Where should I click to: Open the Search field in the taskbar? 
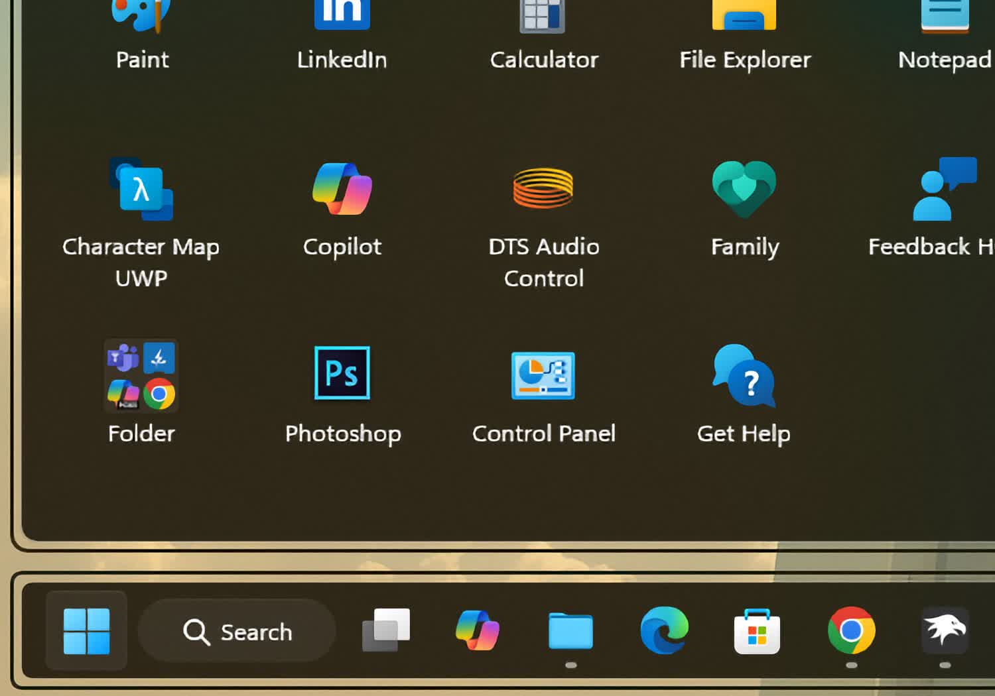tap(236, 632)
